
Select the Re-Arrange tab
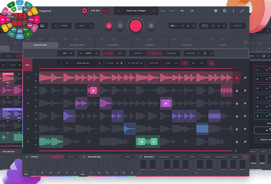pos(77,45)
